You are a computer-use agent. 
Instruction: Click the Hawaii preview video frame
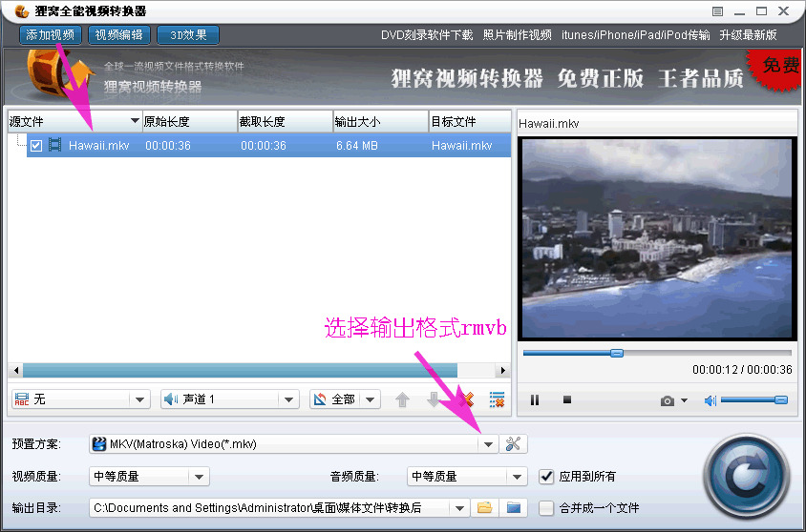(x=657, y=238)
